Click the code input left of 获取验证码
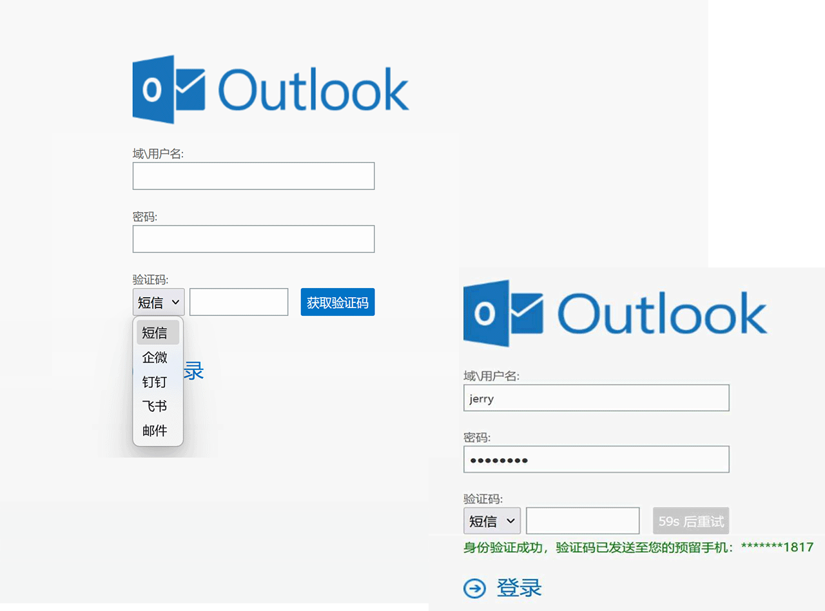825x611 pixels. tap(238, 302)
